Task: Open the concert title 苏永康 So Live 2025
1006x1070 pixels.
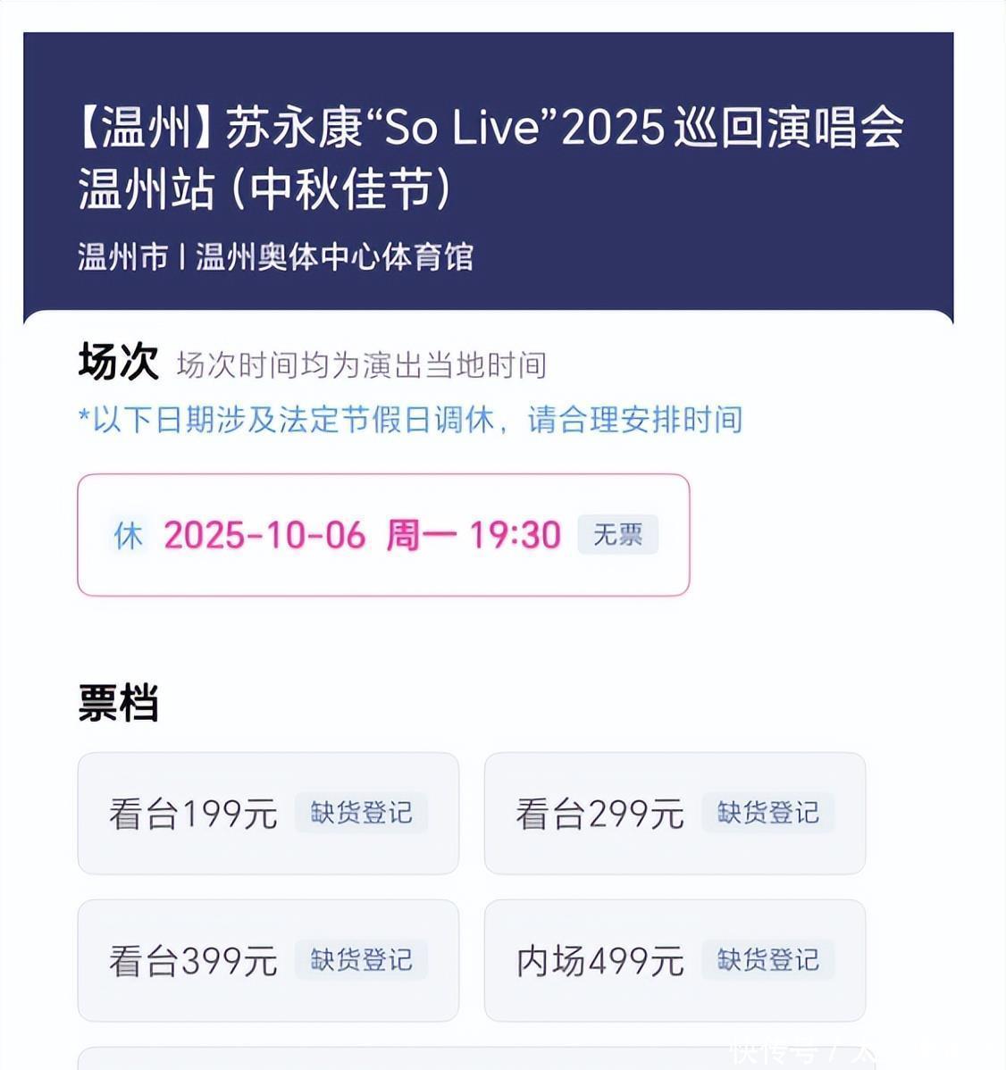Action: 490,157
